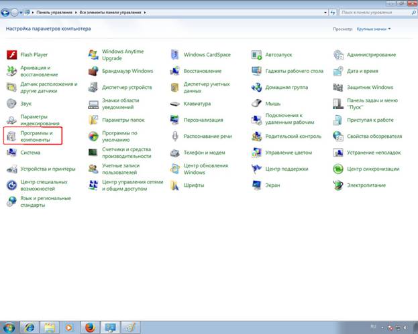Open the Крупные значки view dropdown

tap(374, 29)
